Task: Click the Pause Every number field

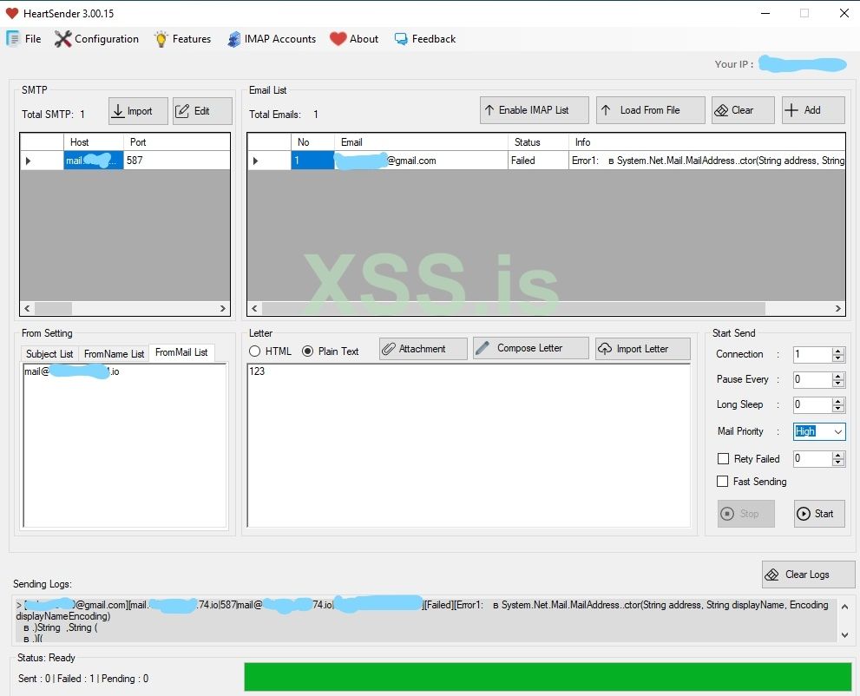Action: click(x=812, y=379)
